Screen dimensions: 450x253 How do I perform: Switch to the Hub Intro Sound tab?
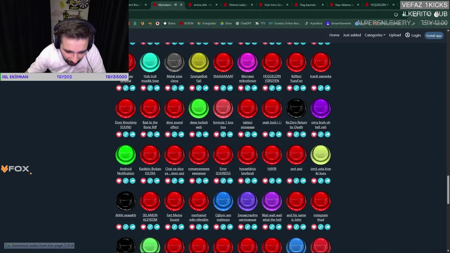(x=273, y=5)
